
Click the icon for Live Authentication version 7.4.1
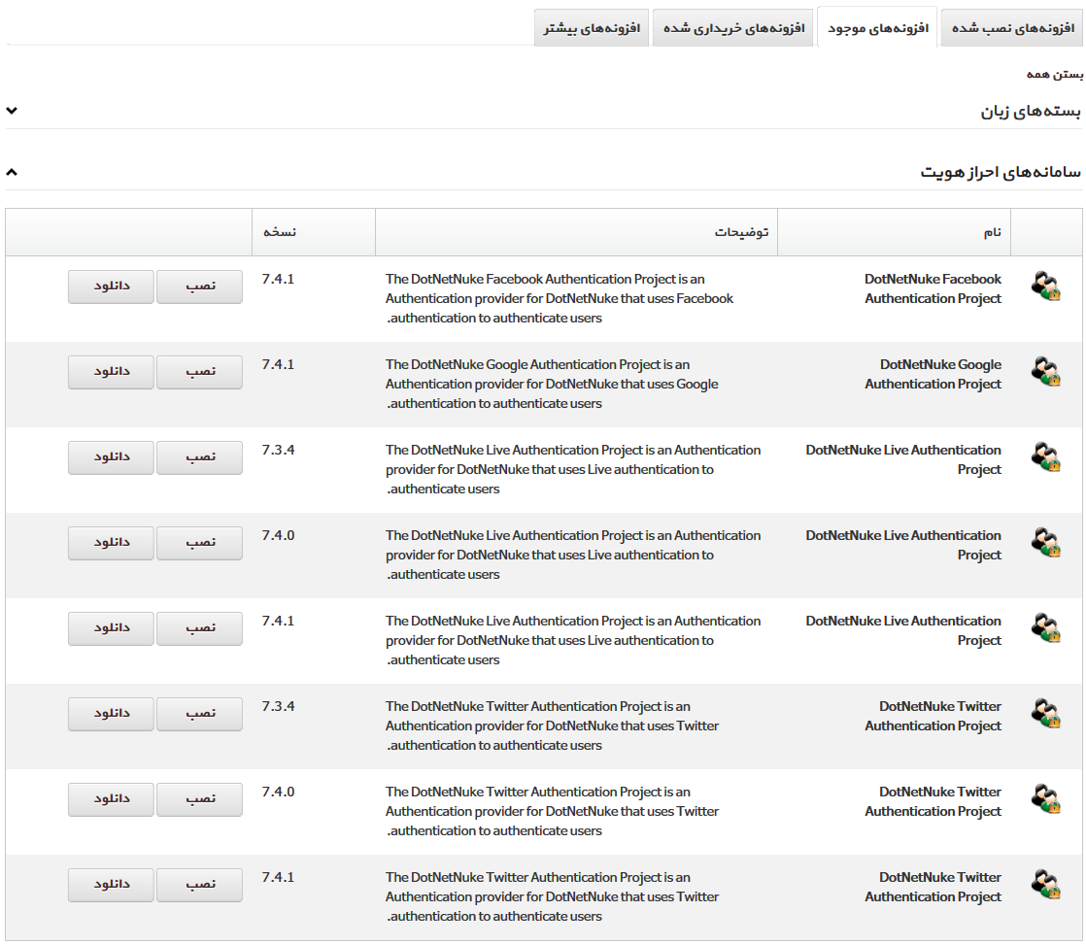pos(1045,628)
